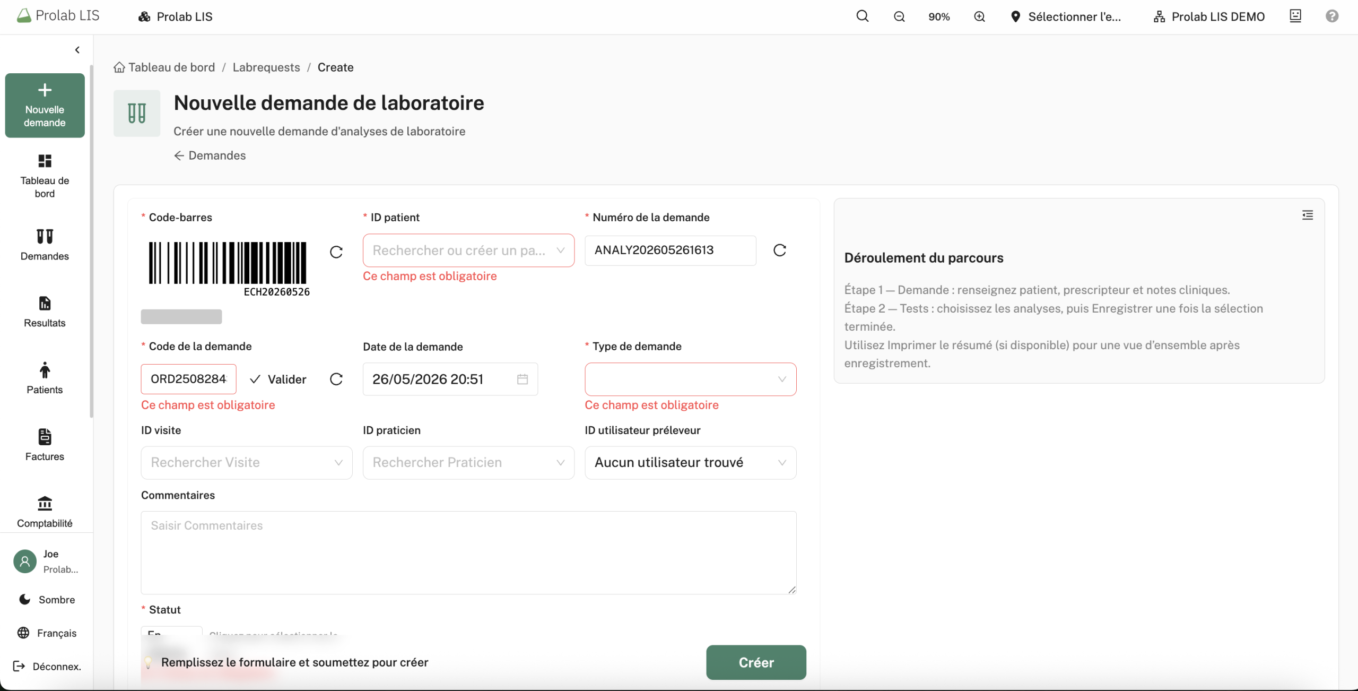Open the Joe user profile in sidebar

(46, 561)
